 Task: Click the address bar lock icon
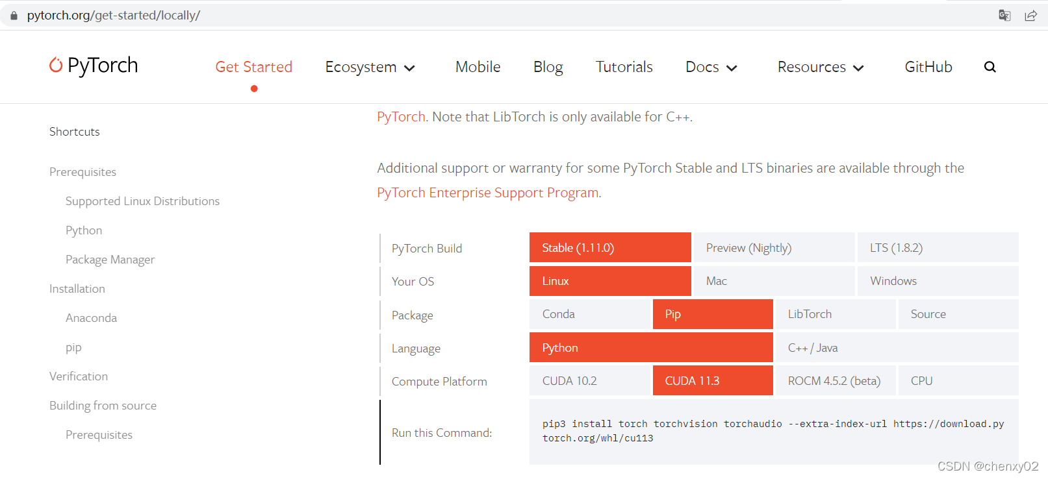14,15
